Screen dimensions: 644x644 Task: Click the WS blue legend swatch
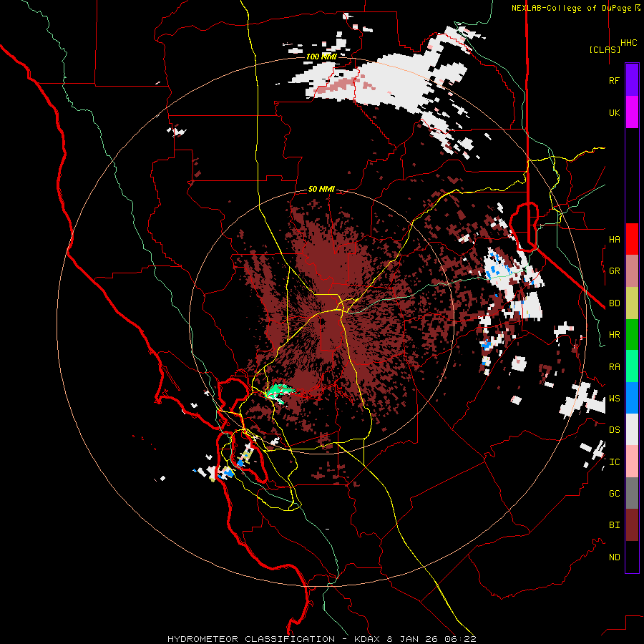click(x=632, y=398)
